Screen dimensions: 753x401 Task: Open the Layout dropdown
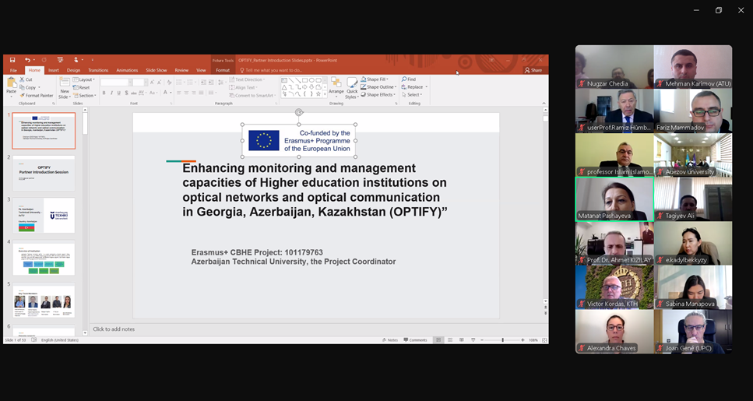85,79
